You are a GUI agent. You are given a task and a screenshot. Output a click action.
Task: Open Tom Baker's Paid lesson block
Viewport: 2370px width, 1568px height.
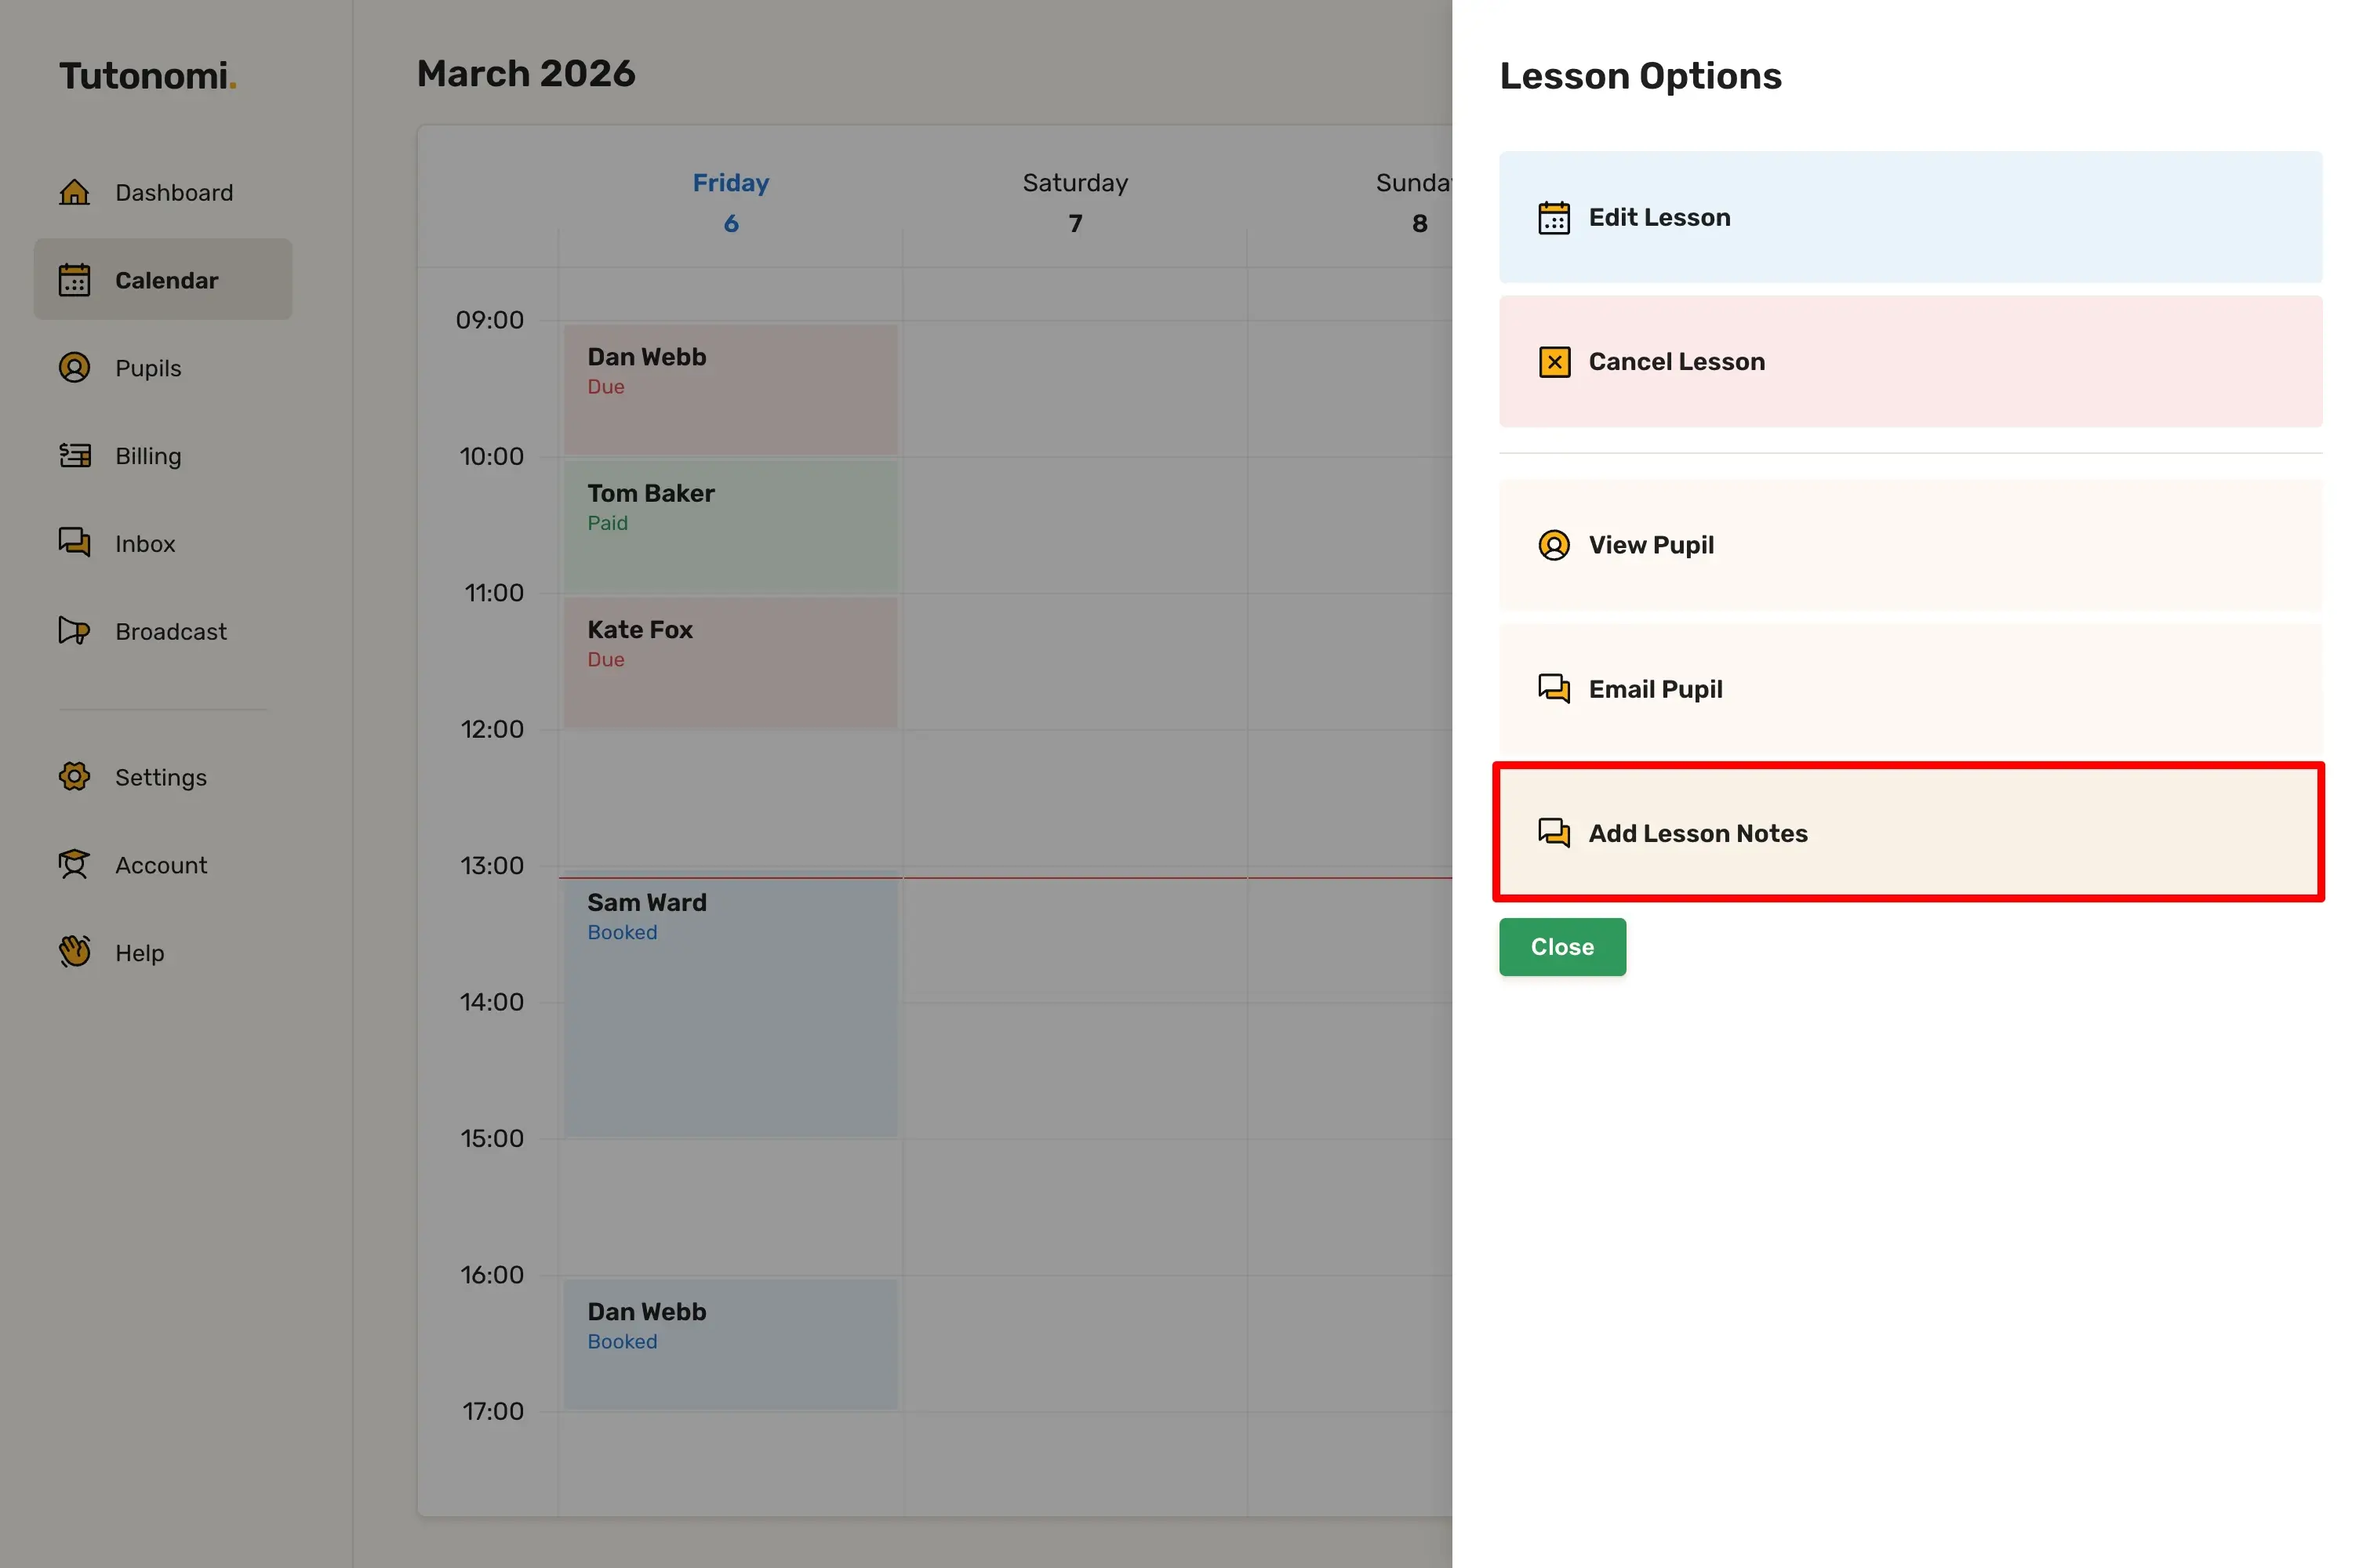pyautogui.click(x=730, y=525)
